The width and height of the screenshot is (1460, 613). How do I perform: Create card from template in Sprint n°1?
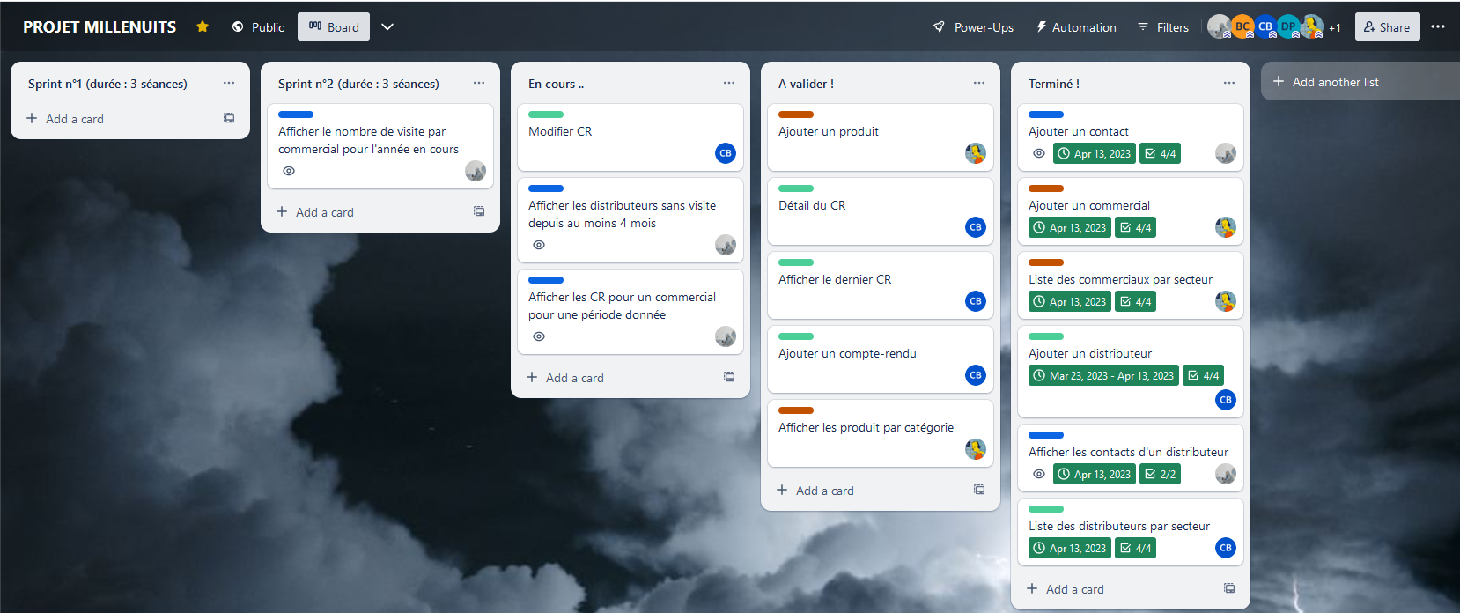point(229,118)
